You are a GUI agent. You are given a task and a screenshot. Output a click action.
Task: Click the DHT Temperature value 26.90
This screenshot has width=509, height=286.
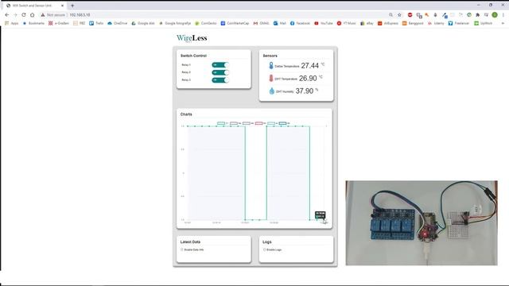[308, 79]
